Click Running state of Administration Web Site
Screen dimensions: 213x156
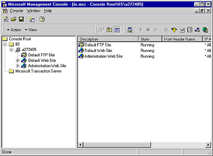coord(147,56)
